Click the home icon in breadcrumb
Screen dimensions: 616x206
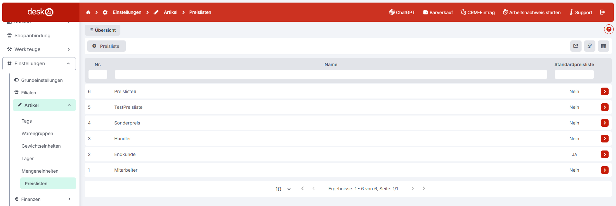tap(88, 12)
